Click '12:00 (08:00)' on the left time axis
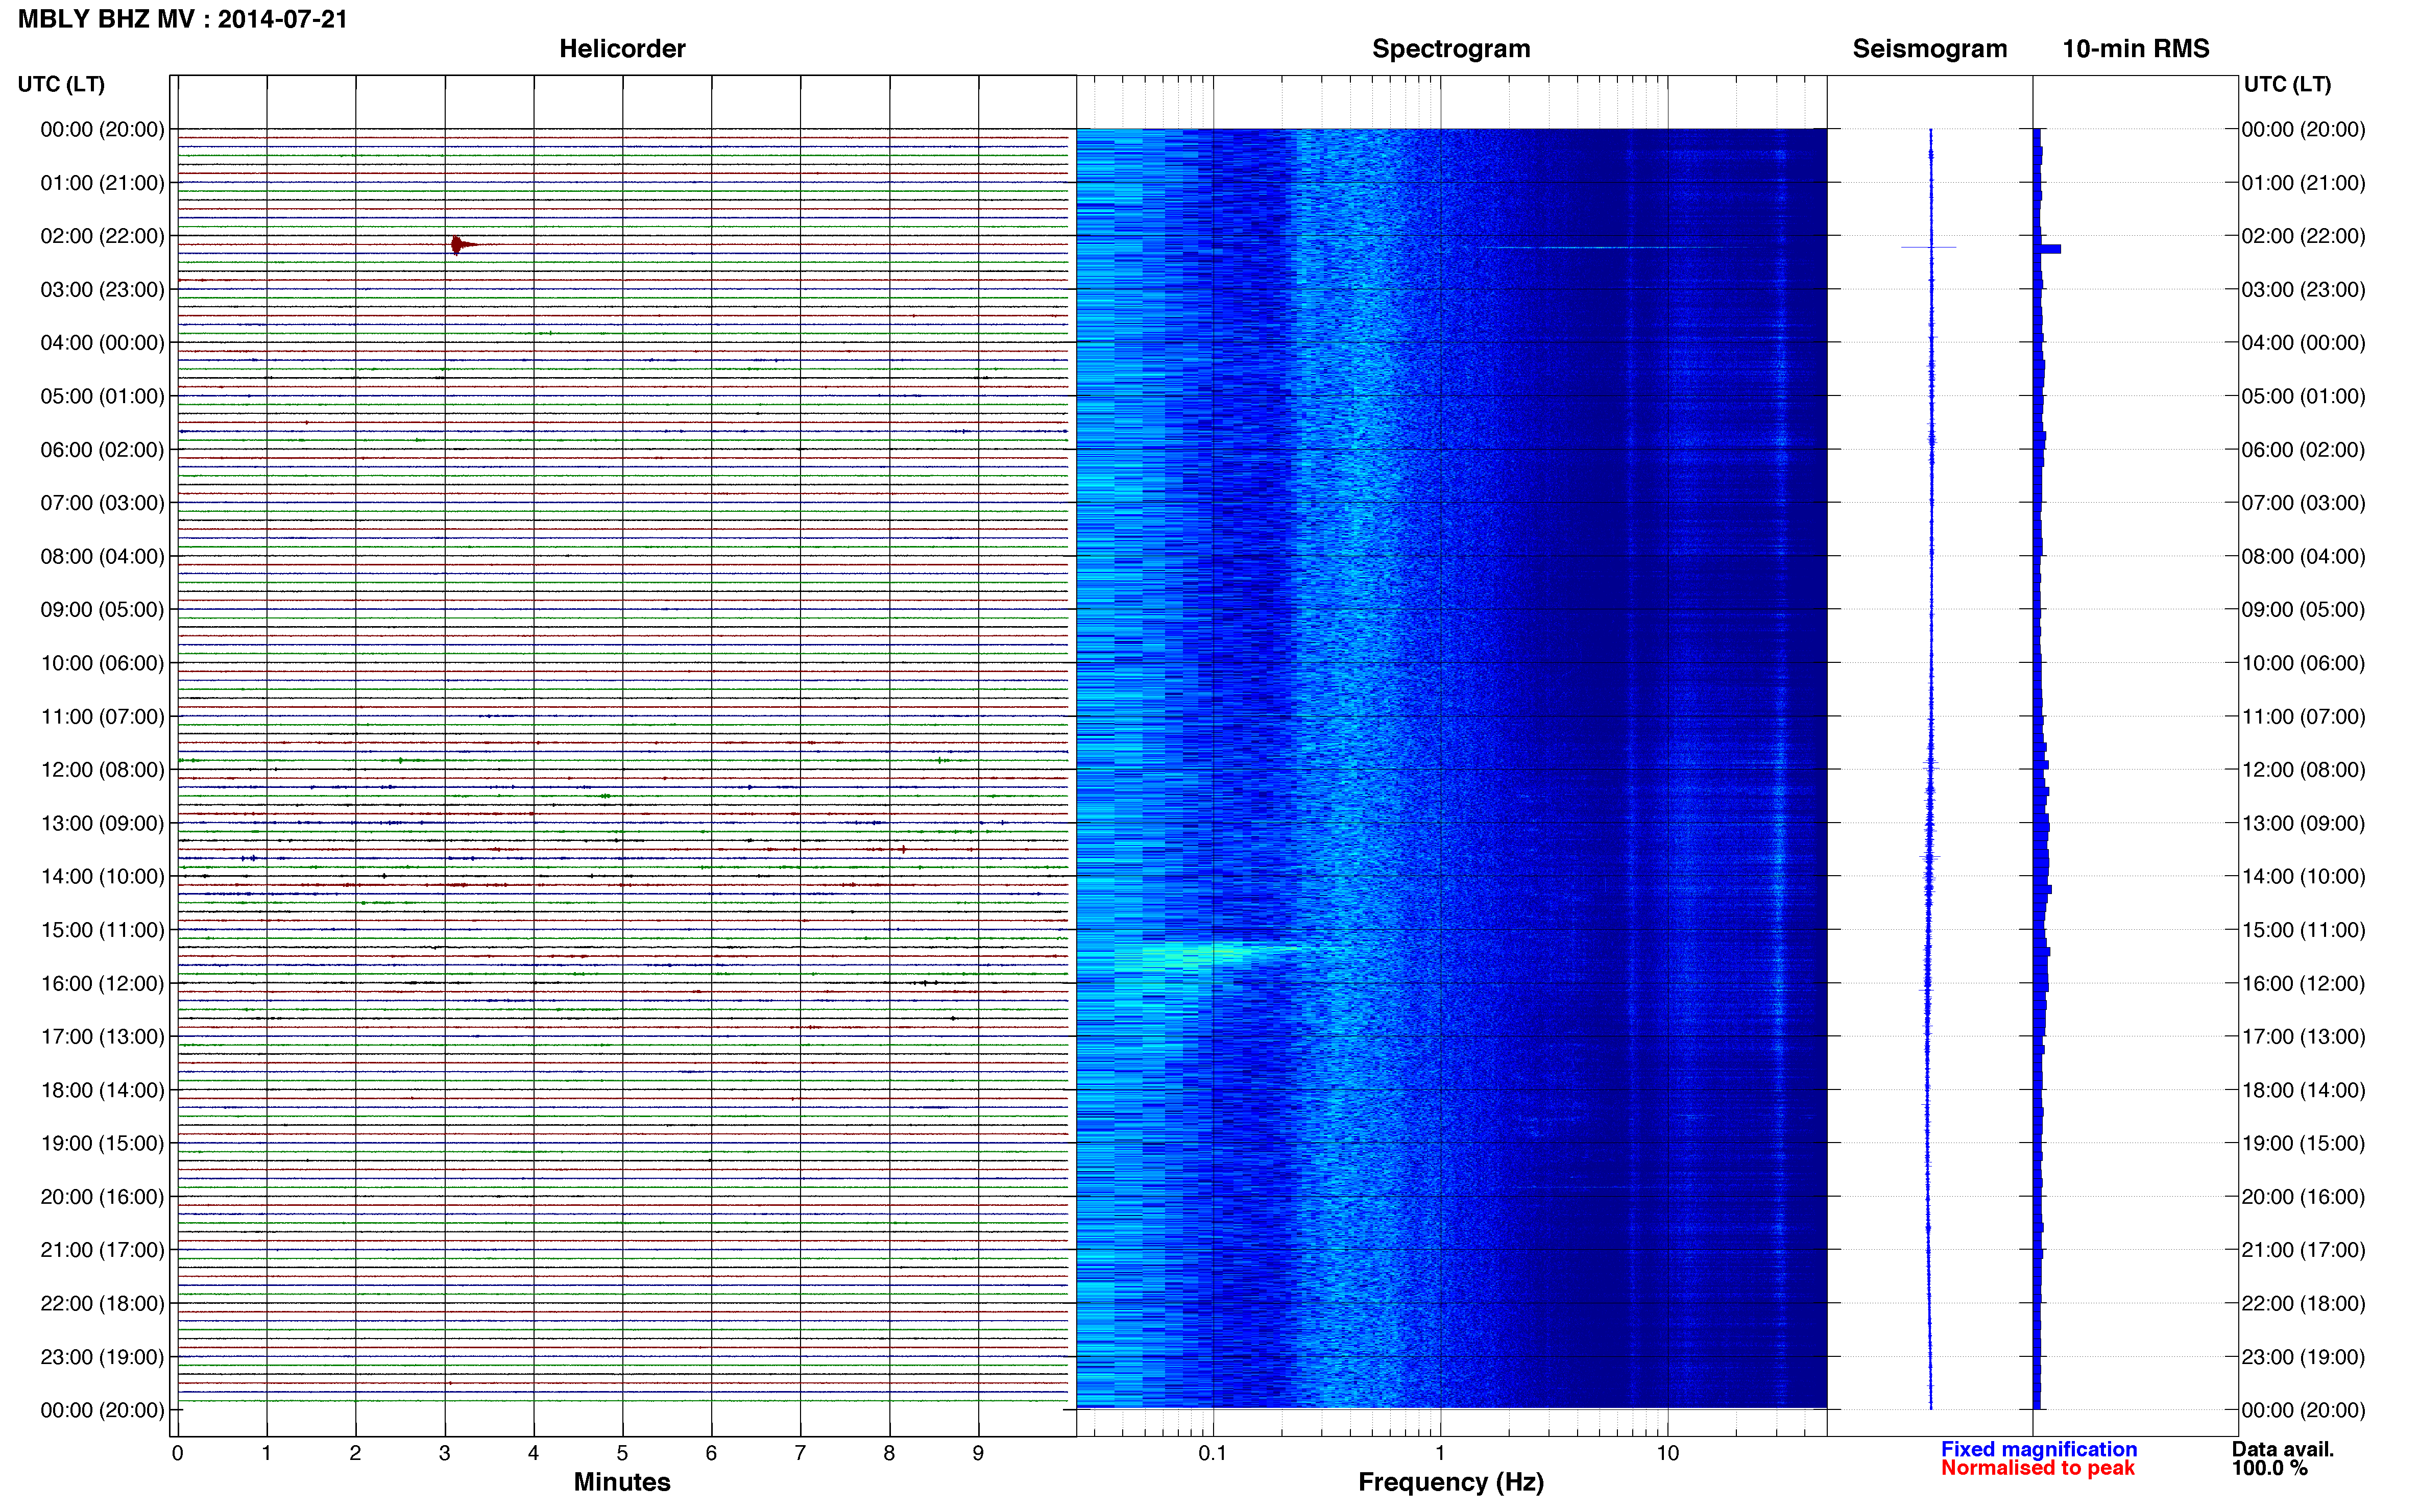 (102, 770)
